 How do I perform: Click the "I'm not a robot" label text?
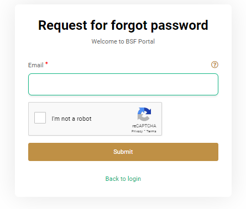point(71,119)
